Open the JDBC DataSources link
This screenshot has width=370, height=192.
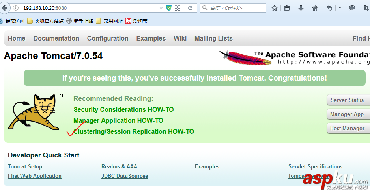[125, 176]
